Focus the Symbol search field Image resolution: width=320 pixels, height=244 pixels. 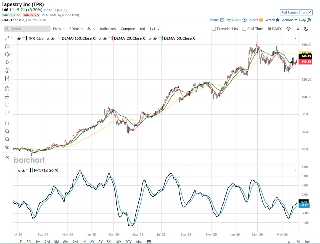click(27, 29)
